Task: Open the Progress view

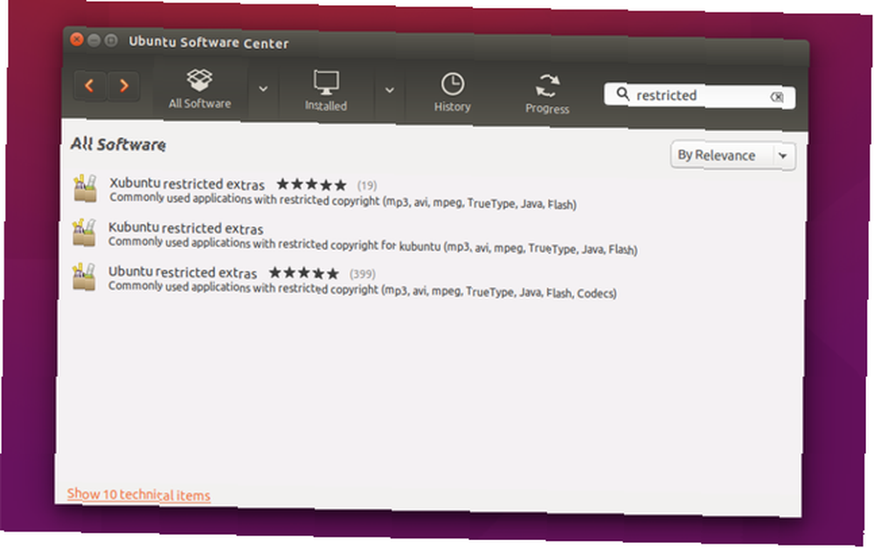Action: pos(547,94)
